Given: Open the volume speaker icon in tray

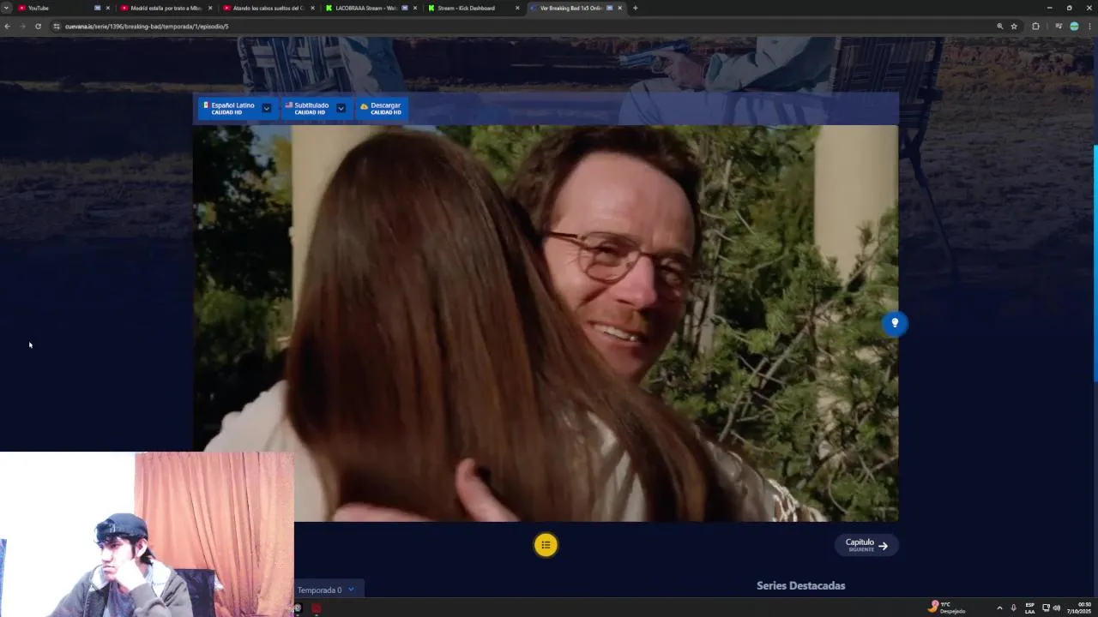Looking at the screenshot, I should coord(1056,608).
